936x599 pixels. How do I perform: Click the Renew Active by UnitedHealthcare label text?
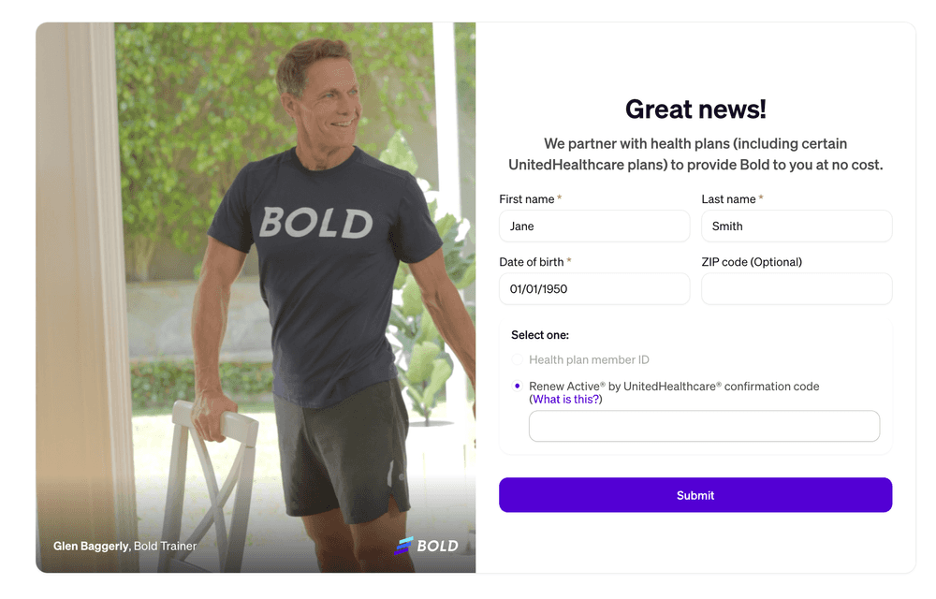click(674, 386)
